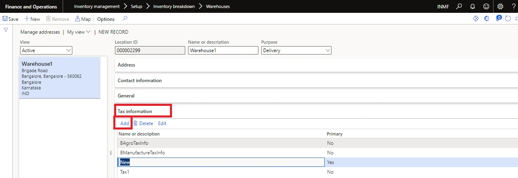Viewport: 518px width, 178px height.
Task: Click Edit in Tax information grid
Action: 162,123
